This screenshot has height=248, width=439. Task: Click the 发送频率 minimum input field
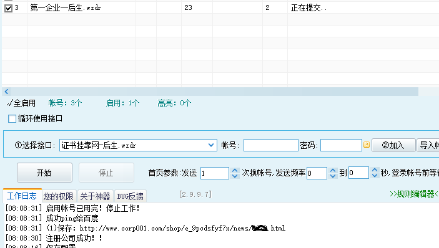click(x=317, y=173)
